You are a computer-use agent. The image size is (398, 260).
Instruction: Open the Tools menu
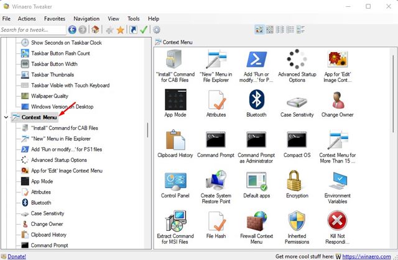coord(134,19)
